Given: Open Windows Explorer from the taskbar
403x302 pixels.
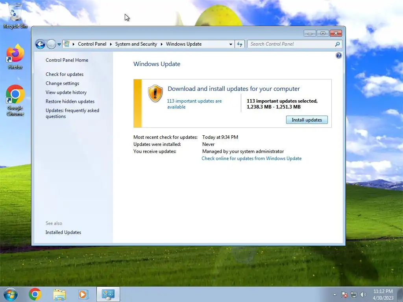Looking at the screenshot, I should click(59, 294).
